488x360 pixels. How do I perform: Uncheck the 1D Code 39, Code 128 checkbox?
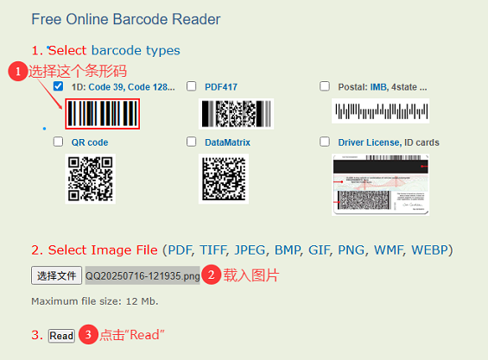click(x=58, y=86)
